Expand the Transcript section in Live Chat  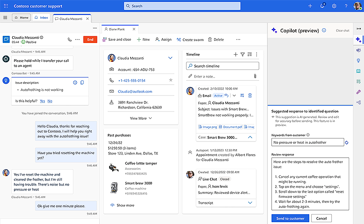click(250, 202)
